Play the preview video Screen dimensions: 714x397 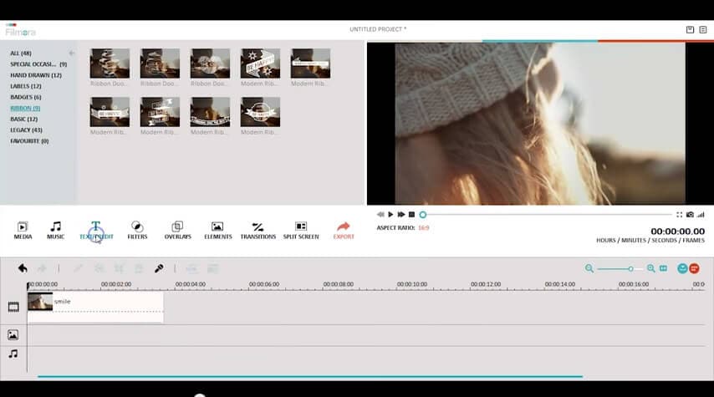coord(390,215)
